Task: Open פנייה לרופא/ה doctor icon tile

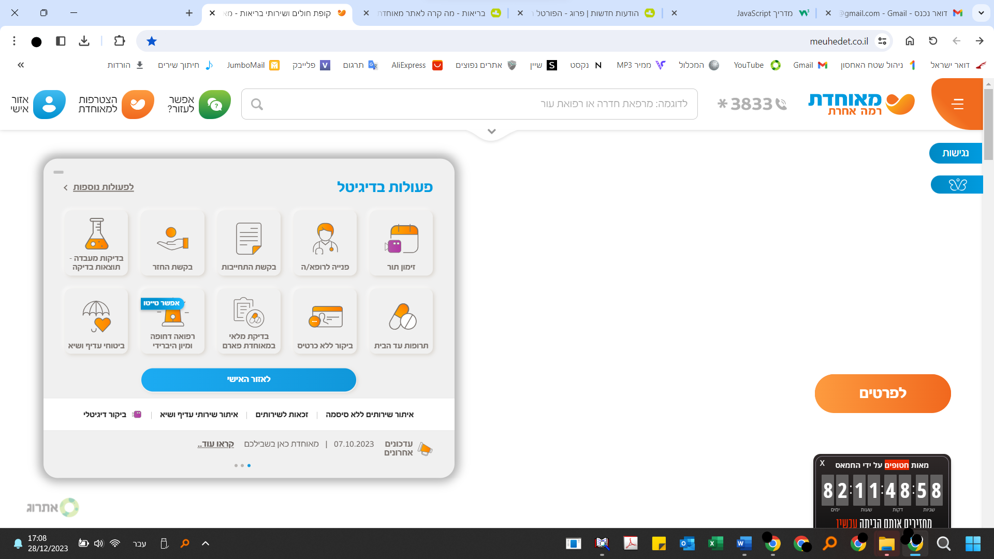Action: [x=325, y=239]
